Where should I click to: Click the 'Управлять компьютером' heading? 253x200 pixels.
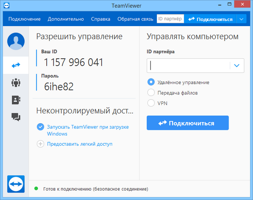(x=193, y=36)
